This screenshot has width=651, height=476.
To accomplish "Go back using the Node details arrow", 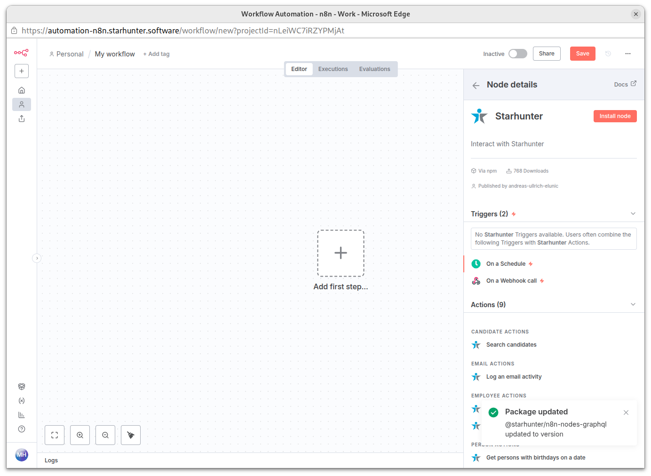I will pos(476,85).
